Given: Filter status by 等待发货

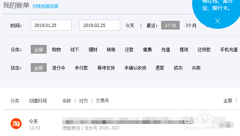Looking at the screenshot, I should click(x=106, y=68).
